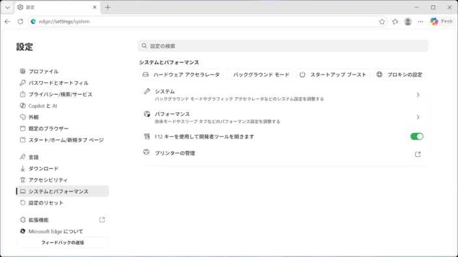Open a new tab with plus button
The width and height of the screenshot is (458, 257).
coord(108,7)
